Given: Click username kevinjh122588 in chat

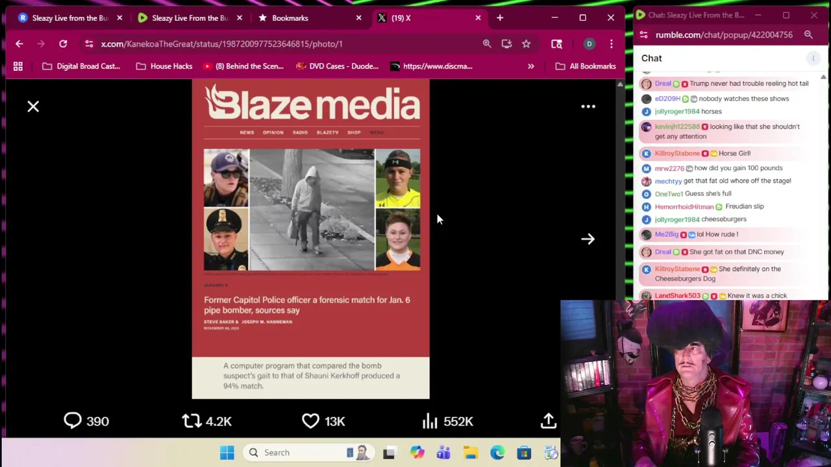Looking at the screenshot, I should pyautogui.click(x=677, y=126).
